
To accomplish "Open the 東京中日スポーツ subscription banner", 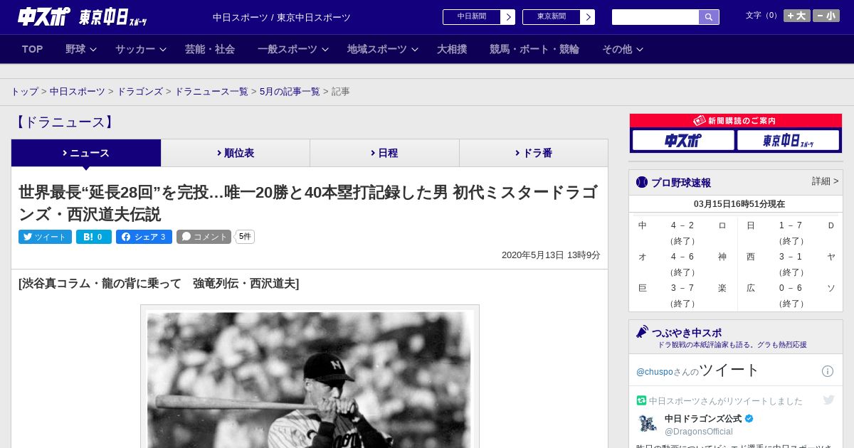I will 788,140.
